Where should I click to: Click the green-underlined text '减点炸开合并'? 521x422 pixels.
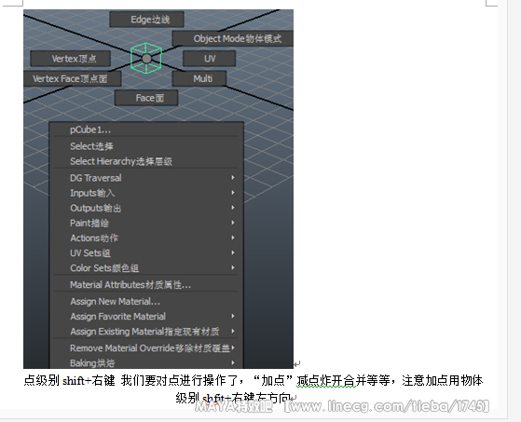pyautogui.click(x=326, y=380)
